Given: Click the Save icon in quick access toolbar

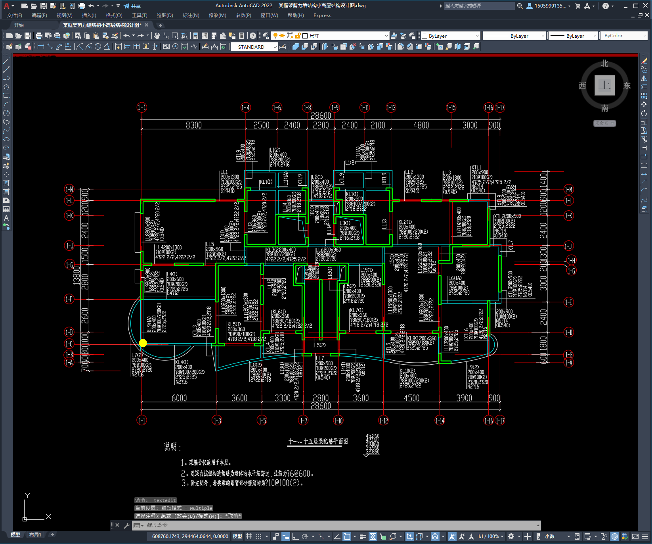Looking at the screenshot, I should (44, 6).
